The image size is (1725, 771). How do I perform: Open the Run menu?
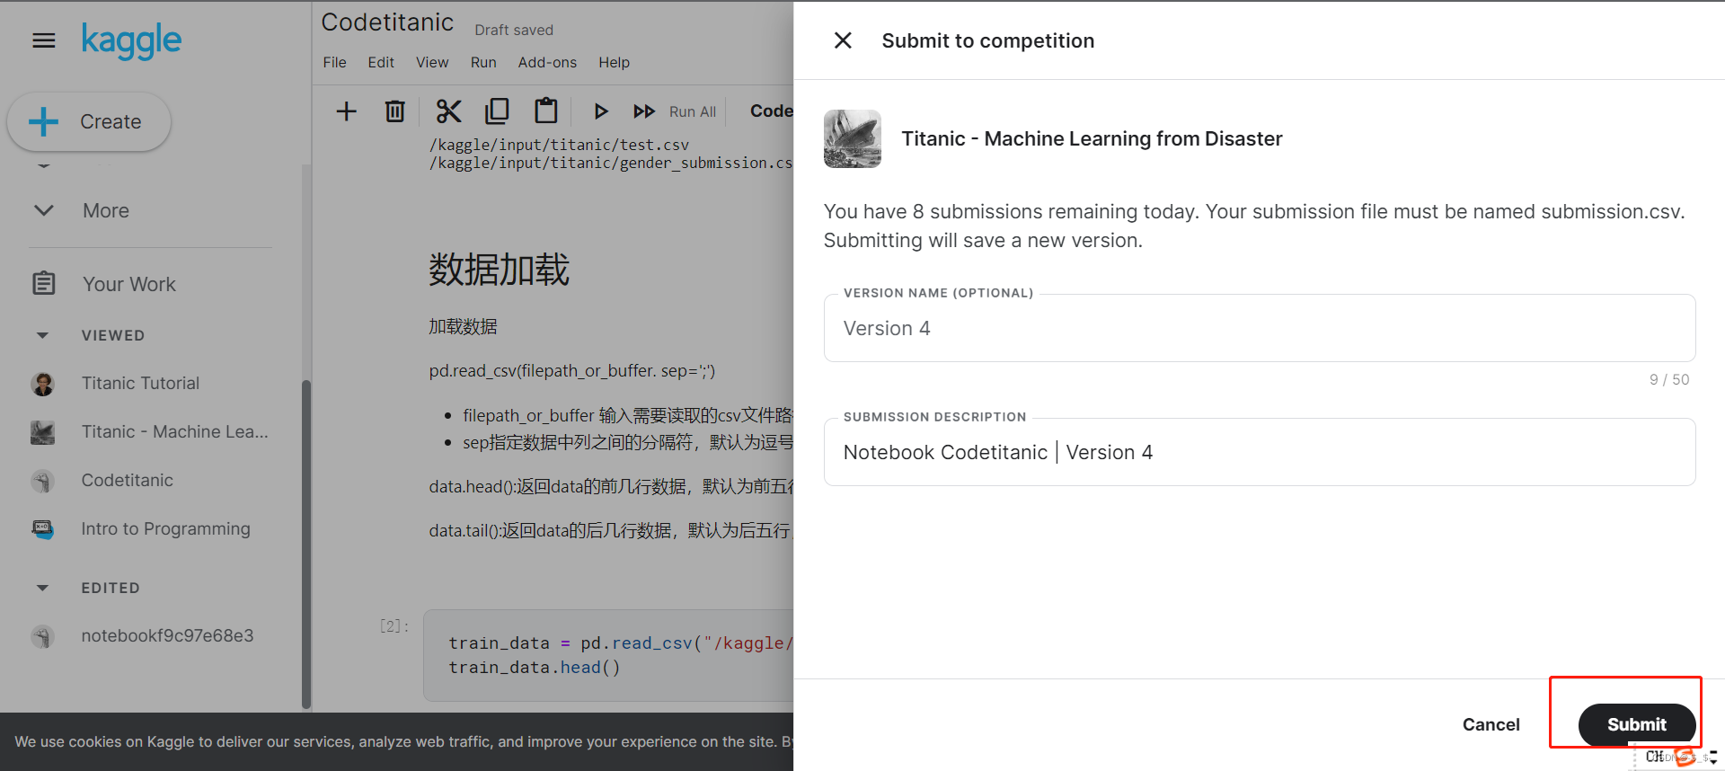483,62
